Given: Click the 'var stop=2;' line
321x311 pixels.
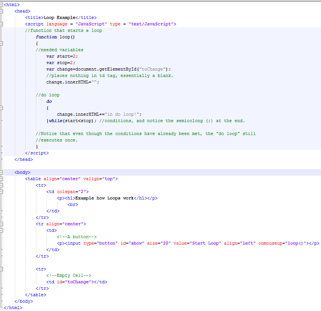Looking at the screenshot, I should tap(61, 63).
